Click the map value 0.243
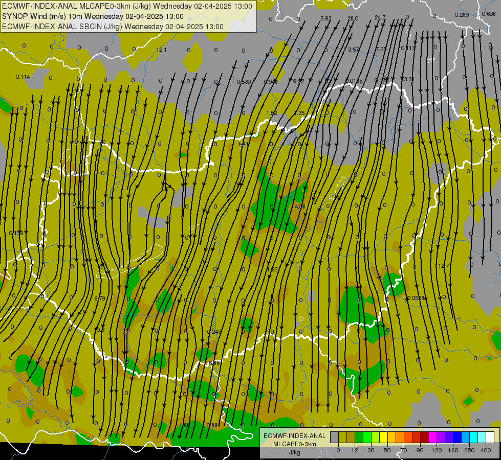 click(214, 332)
